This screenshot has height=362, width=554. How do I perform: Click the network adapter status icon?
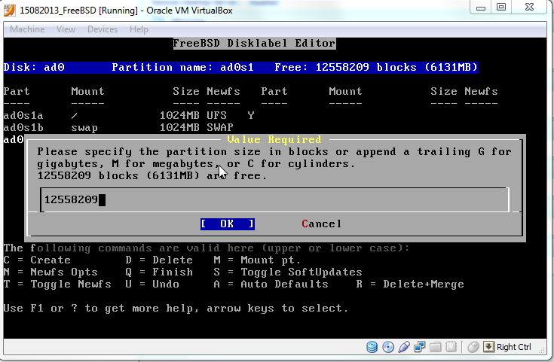point(420,347)
